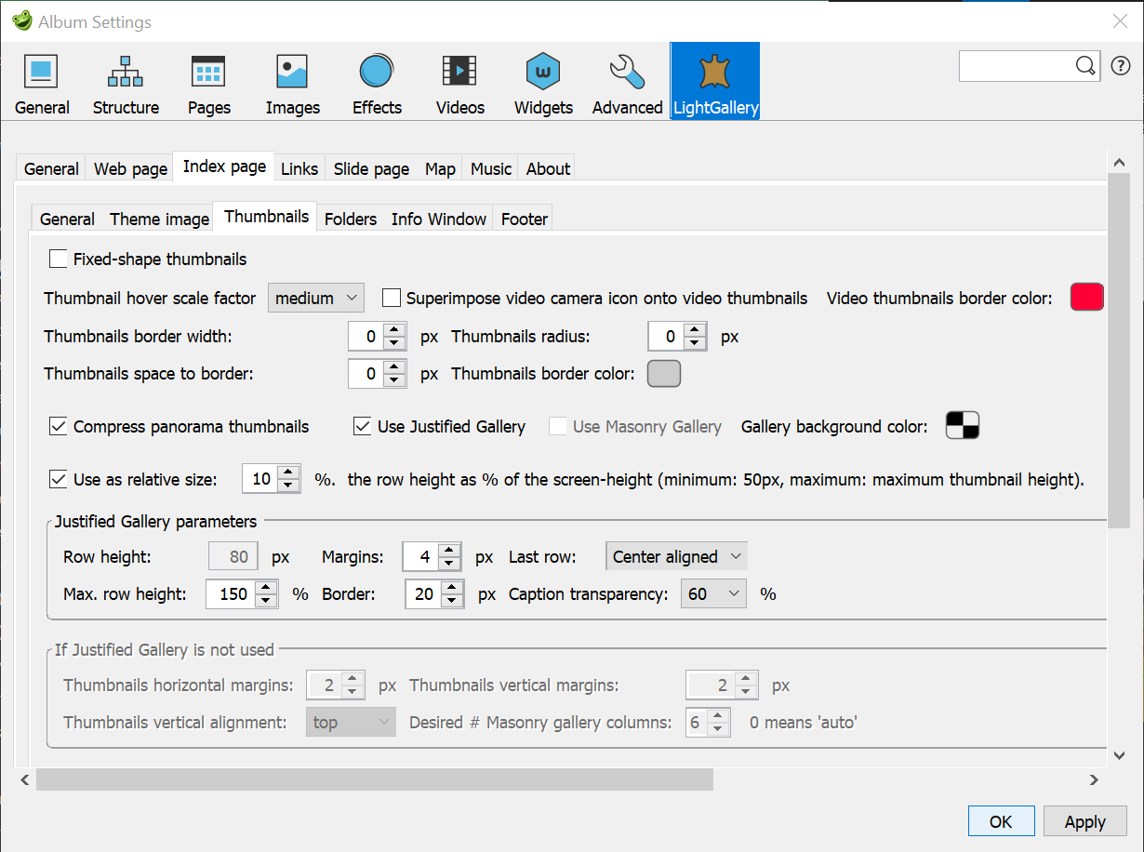This screenshot has height=852, width=1144.
Task: Enable Fixed-shape thumbnails checkbox
Action: pos(59,260)
